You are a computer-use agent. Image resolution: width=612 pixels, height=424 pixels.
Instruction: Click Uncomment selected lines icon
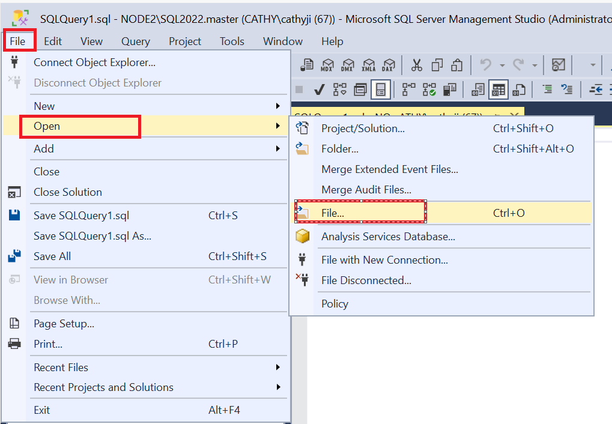pos(567,89)
